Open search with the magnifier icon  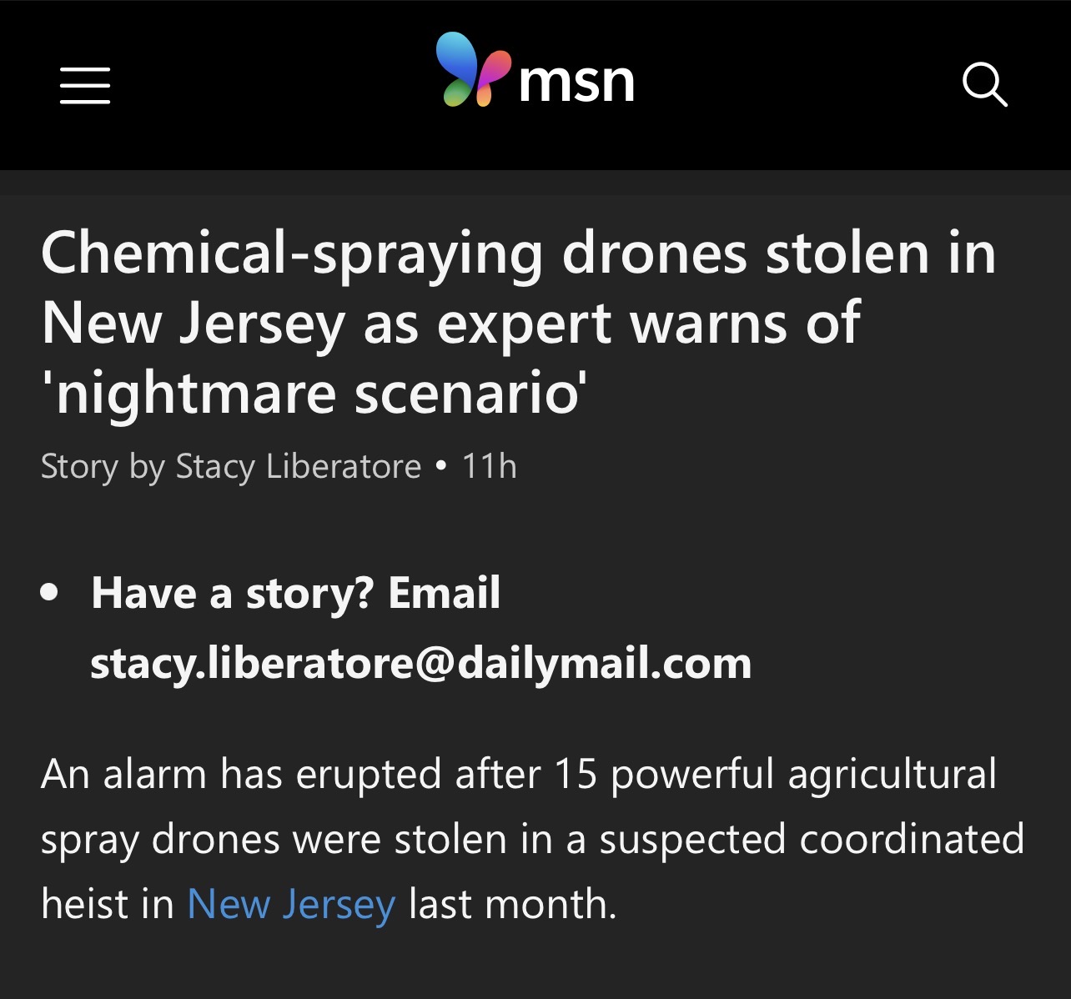click(x=984, y=85)
